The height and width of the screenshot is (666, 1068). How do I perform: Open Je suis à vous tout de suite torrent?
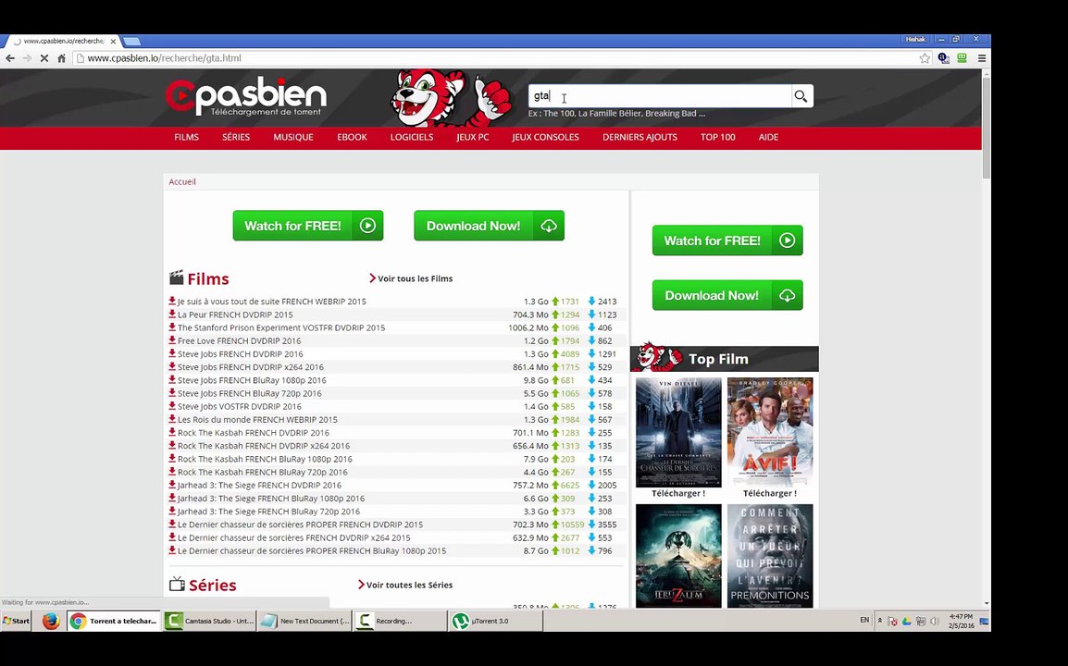(272, 301)
